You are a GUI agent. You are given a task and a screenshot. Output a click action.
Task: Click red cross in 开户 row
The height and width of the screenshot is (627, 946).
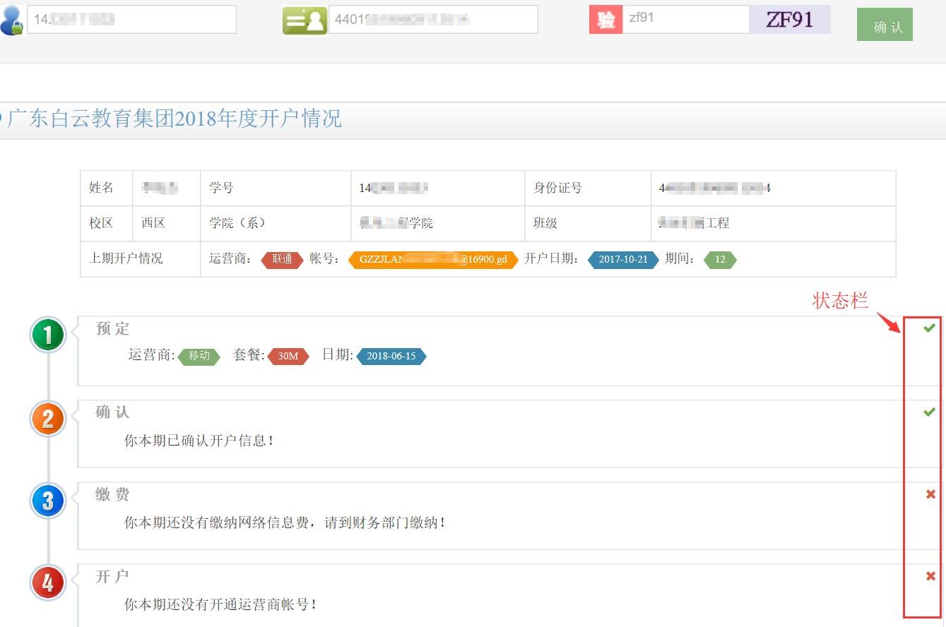tap(930, 576)
